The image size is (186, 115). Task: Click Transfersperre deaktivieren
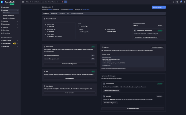tap(112, 90)
